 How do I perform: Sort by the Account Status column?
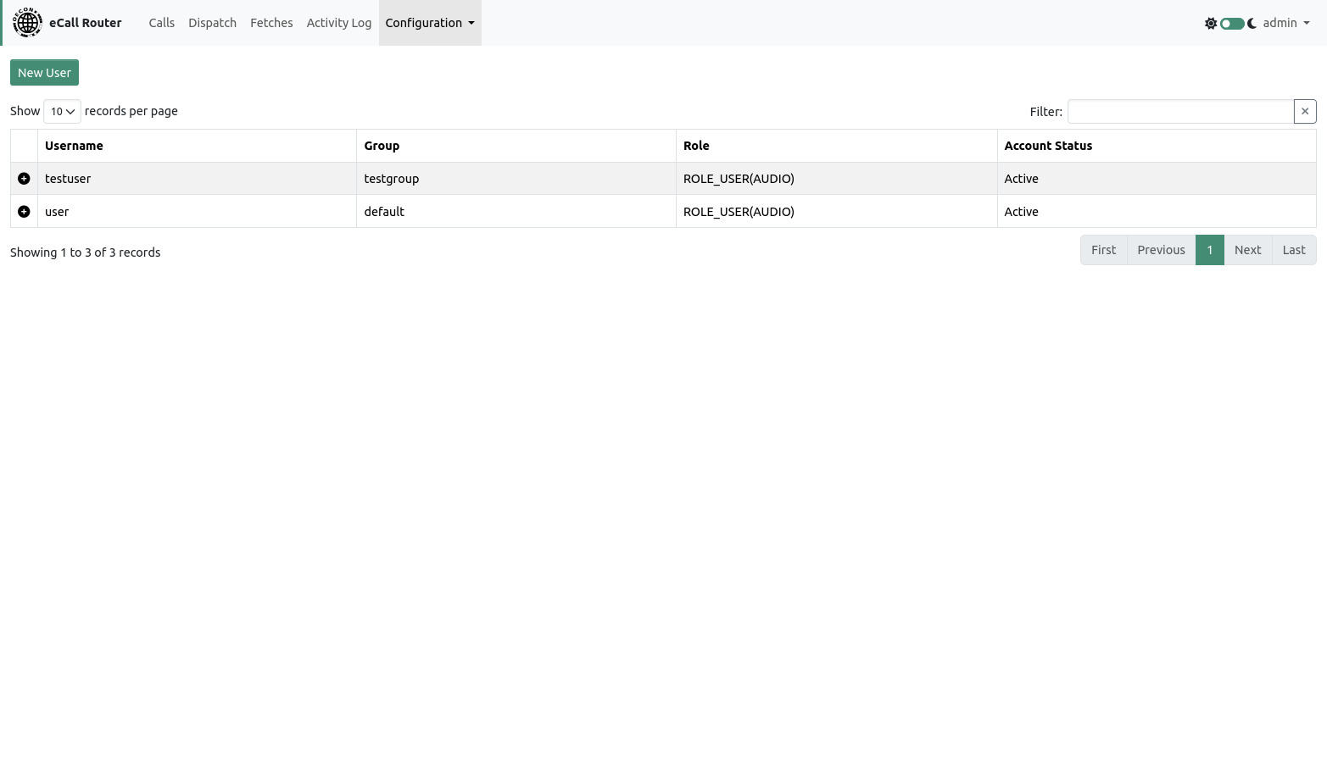[x=1048, y=146]
